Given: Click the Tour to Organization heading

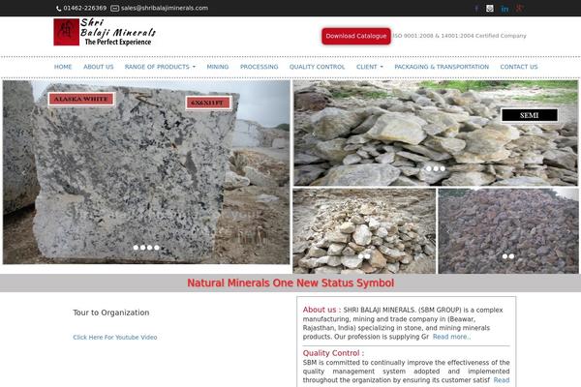Looking at the screenshot, I should 111,313.
